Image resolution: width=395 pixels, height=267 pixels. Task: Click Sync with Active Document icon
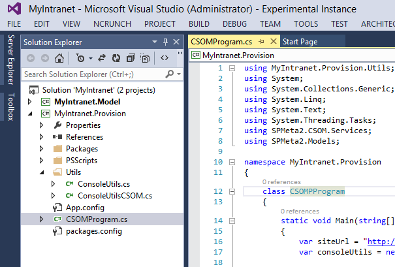pyautogui.click(x=102, y=58)
